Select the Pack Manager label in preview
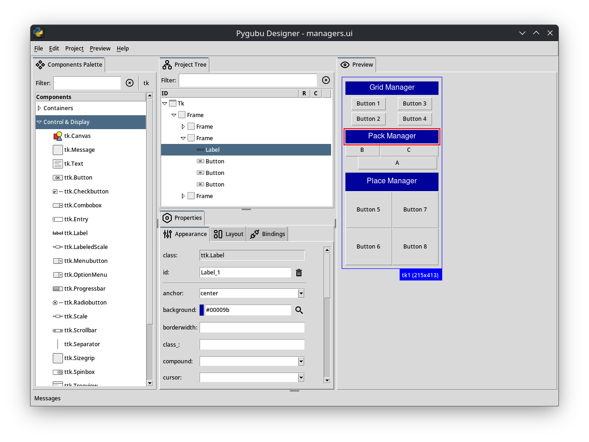589x442 pixels. (x=392, y=137)
